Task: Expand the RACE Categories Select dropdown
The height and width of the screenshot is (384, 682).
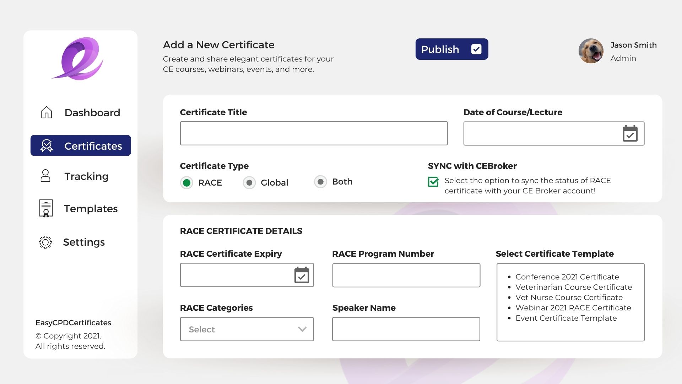Action: 247,329
